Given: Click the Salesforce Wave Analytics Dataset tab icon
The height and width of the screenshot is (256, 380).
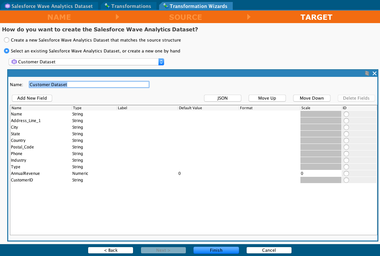Looking at the screenshot, I should (7, 6).
